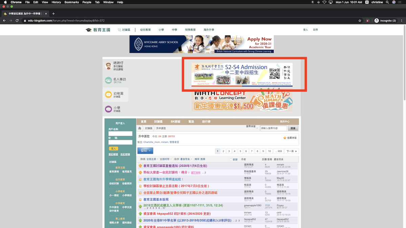Viewport: 406px width, 228px height.
Task: Click the Wycombe Abbey School banner ad
Action: coord(202,44)
